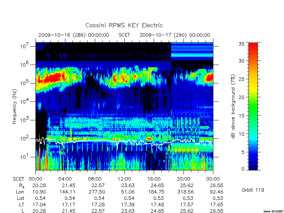This screenshot has height=213, width=284.
Task: Select the end date '2009-10-17 (290) 00:00:00'
Action: click(x=175, y=35)
